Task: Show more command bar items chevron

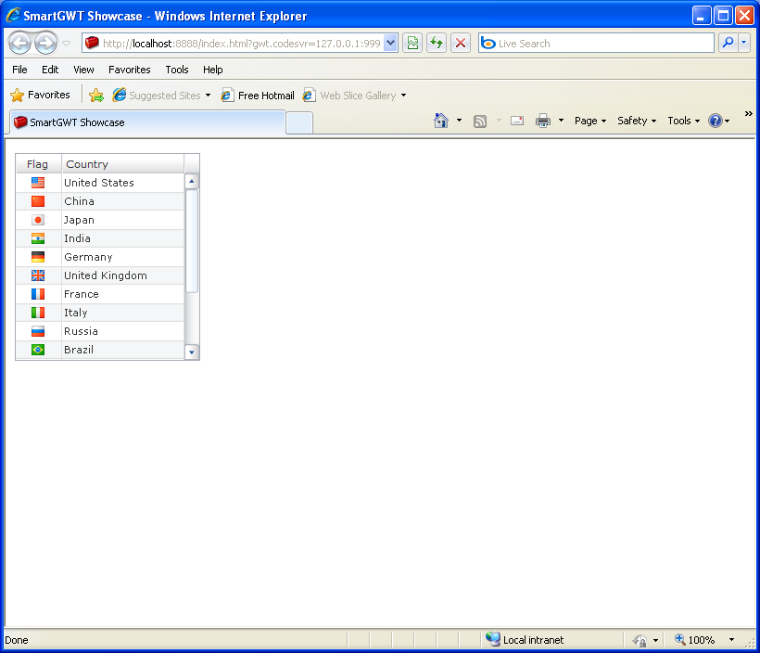Action: click(x=748, y=113)
